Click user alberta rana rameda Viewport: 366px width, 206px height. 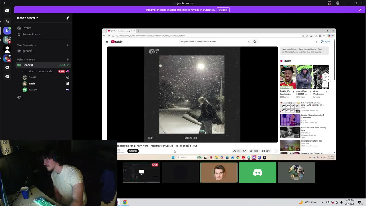40,71
